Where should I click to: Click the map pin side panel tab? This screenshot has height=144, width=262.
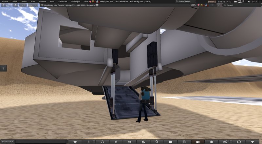click(3, 68)
